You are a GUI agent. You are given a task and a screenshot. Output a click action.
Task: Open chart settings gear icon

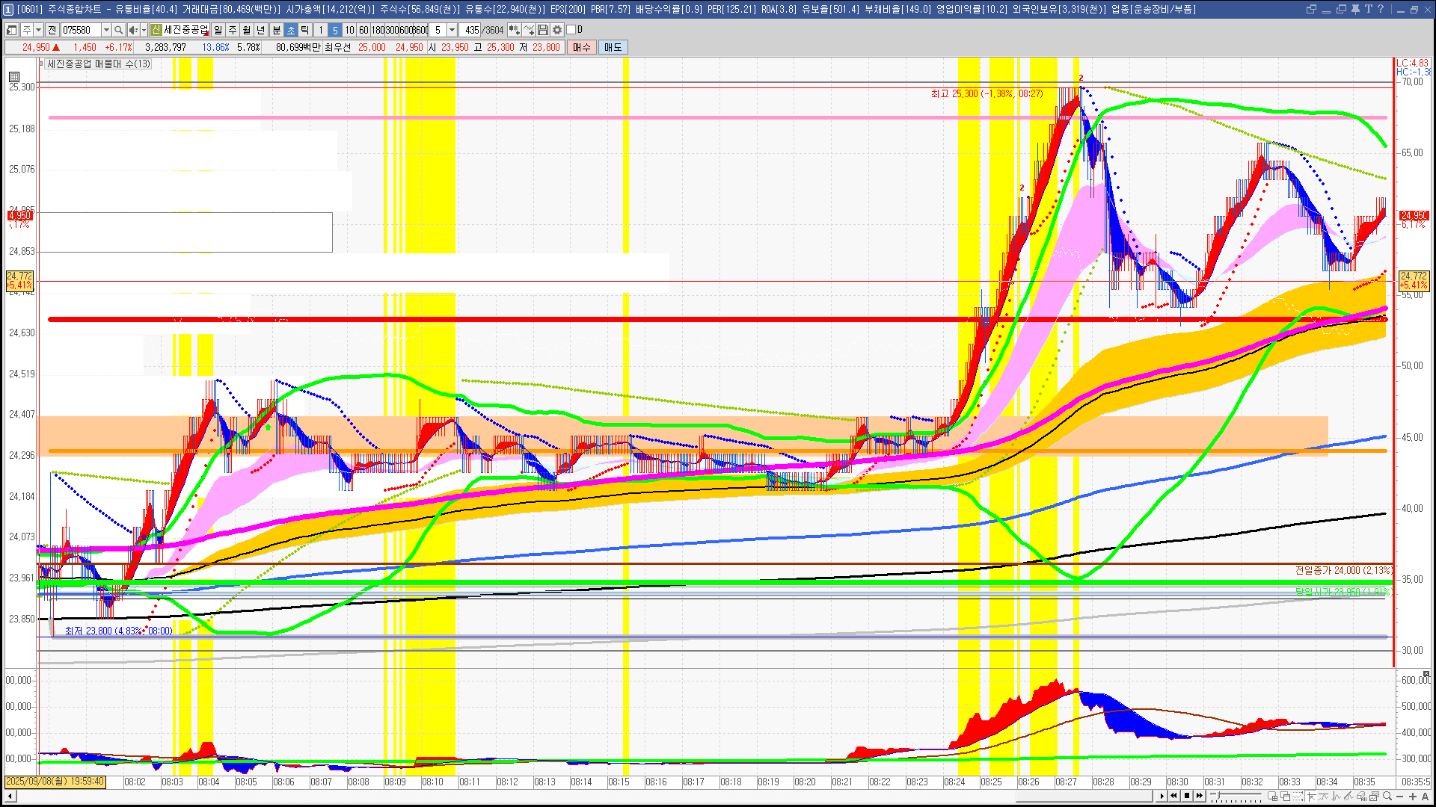[x=557, y=30]
